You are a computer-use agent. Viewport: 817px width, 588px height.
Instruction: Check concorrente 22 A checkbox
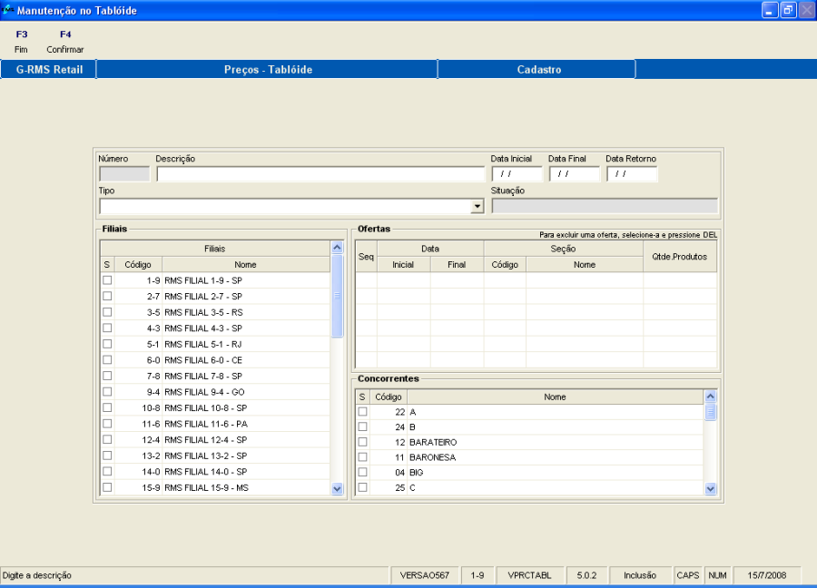point(362,411)
